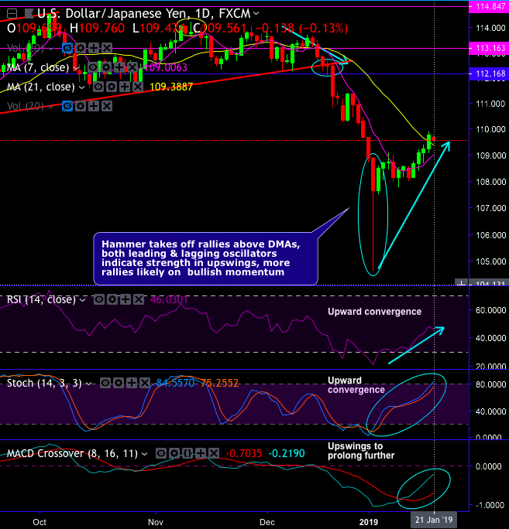Screen dimensions: 509x529
Task: Toggle visibility of Vol (20) below MA (21, close)
Action: pyautogui.click(x=67, y=107)
